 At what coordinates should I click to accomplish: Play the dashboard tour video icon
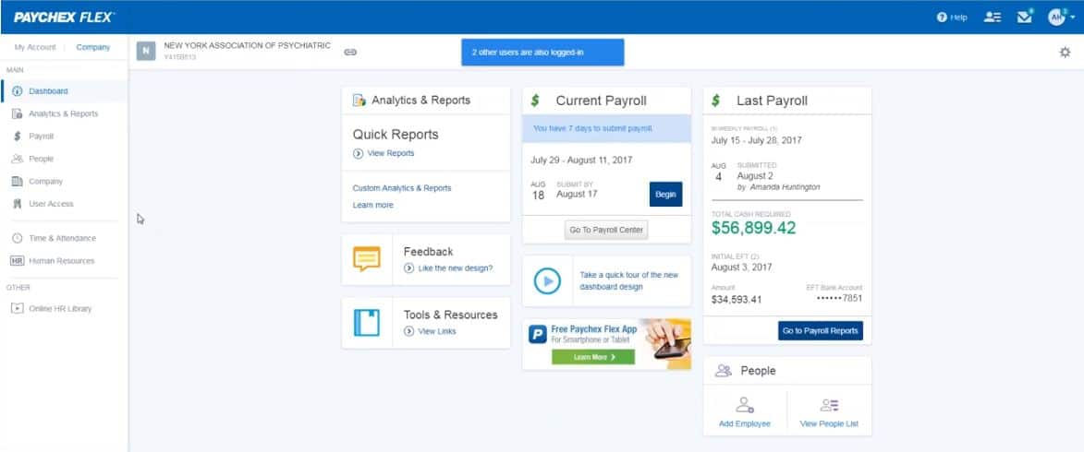pos(547,280)
